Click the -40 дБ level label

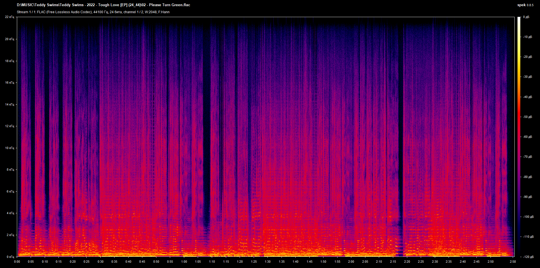tap(528, 97)
